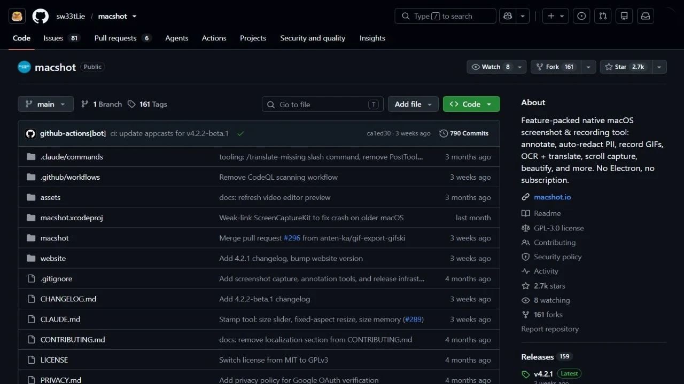Click the v4.2.1 release tag icon

click(526, 374)
